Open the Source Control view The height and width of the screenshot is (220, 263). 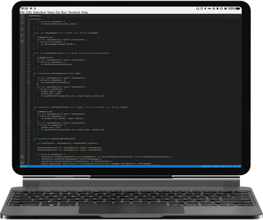(22, 29)
